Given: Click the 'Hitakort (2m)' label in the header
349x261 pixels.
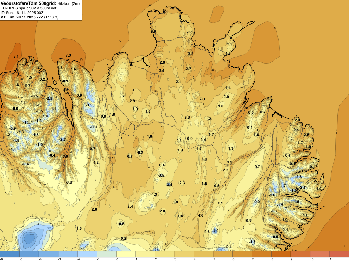Looking at the screenshot, I should (68, 3).
